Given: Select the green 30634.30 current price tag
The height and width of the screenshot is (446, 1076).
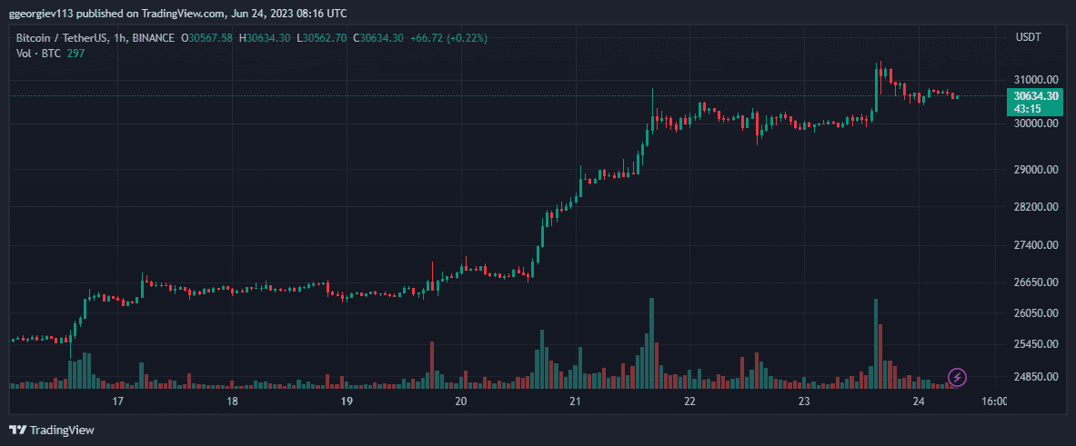Looking at the screenshot, I should point(1035,95).
